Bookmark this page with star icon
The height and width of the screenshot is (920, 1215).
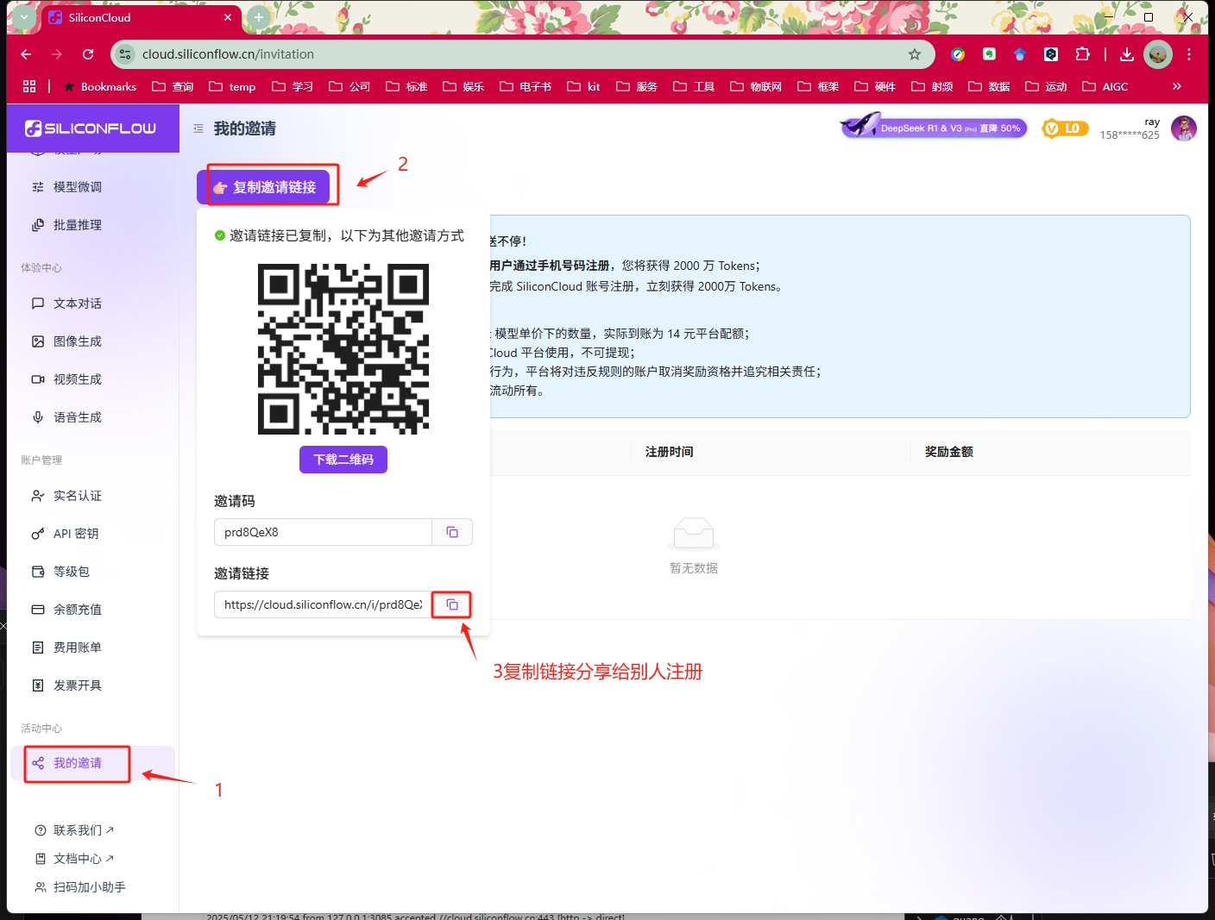pos(915,54)
